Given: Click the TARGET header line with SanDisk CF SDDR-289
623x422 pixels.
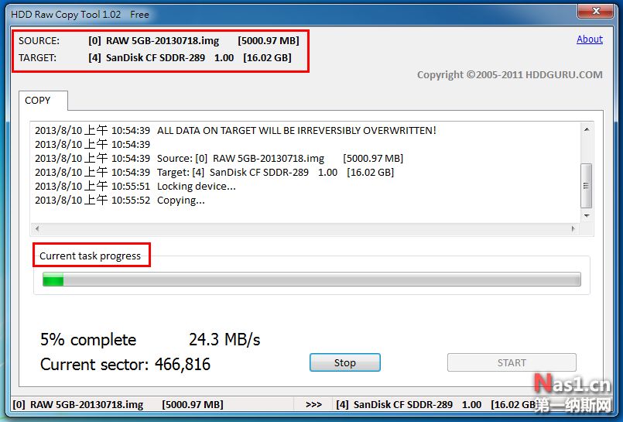Looking at the screenshot, I should pos(155,57).
